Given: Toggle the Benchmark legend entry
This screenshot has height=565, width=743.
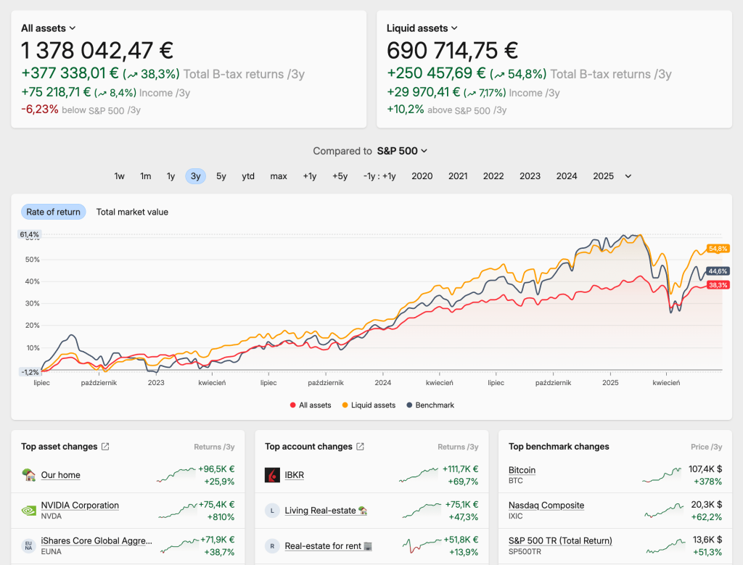Looking at the screenshot, I should coord(430,405).
